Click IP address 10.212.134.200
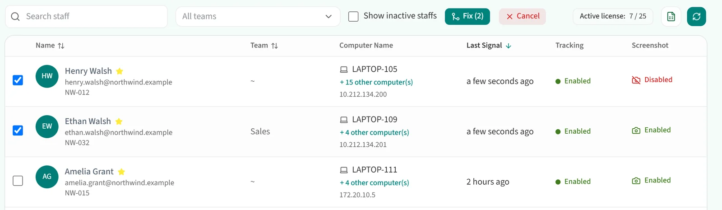The image size is (722, 210). point(363,94)
